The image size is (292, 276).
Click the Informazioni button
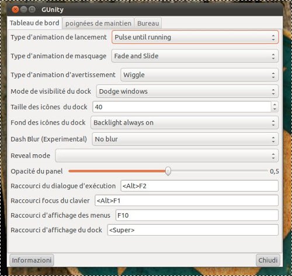click(32, 260)
